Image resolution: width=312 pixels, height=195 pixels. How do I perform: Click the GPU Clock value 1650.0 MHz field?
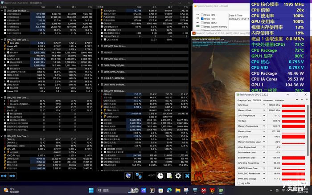pos(274,105)
